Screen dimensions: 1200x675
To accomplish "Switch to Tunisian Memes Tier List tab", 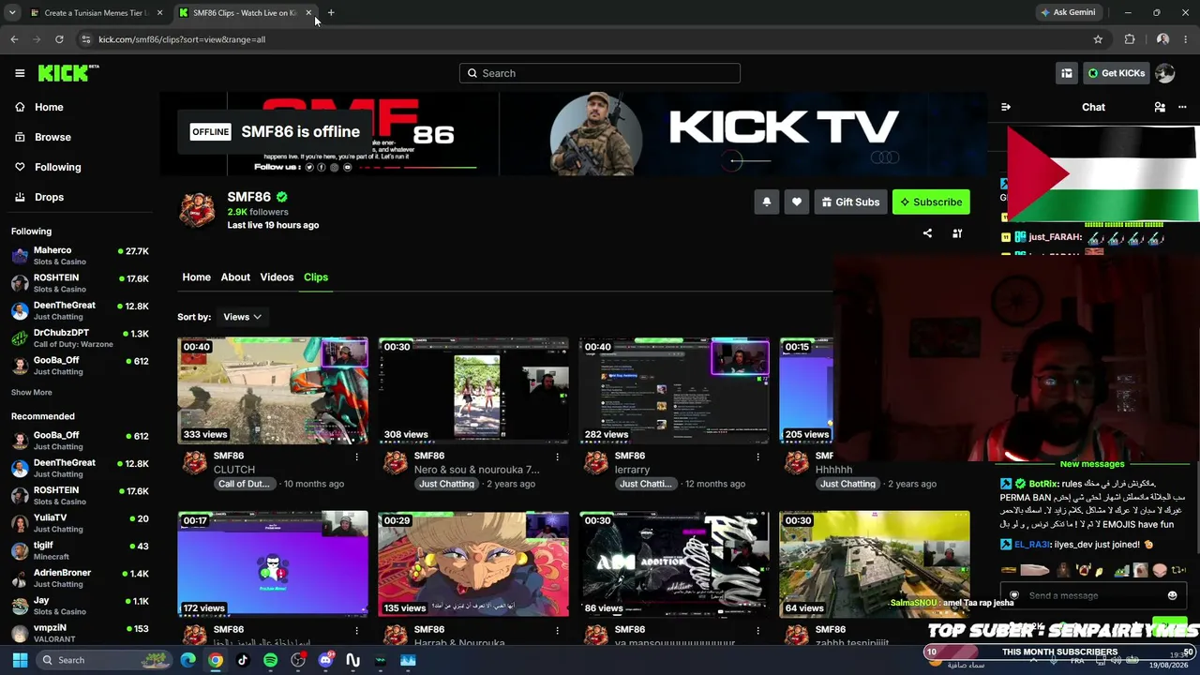I will (97, 13).
